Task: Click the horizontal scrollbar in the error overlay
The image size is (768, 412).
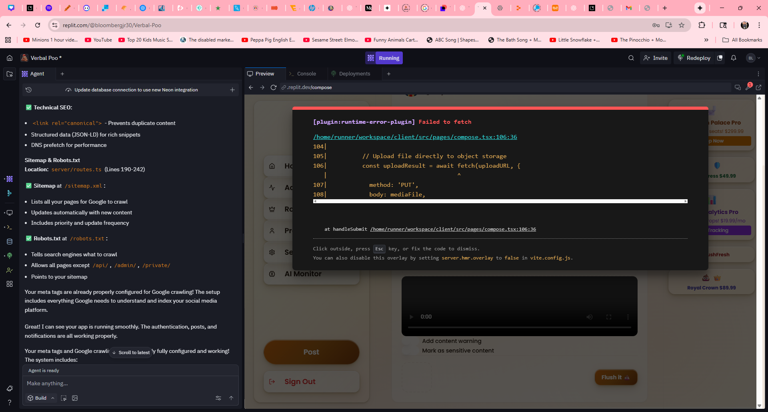Action: click(500, 201)
